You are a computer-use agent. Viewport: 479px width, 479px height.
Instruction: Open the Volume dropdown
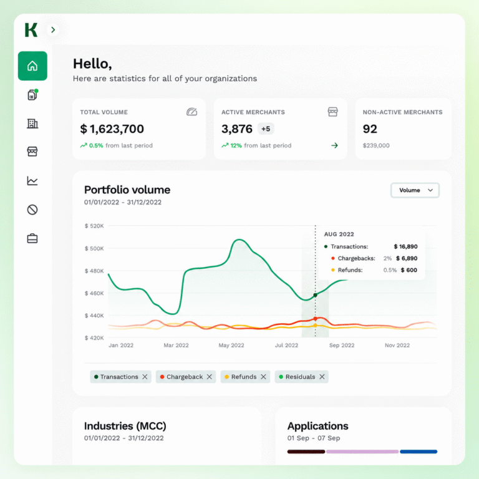[x=415, y=190]
